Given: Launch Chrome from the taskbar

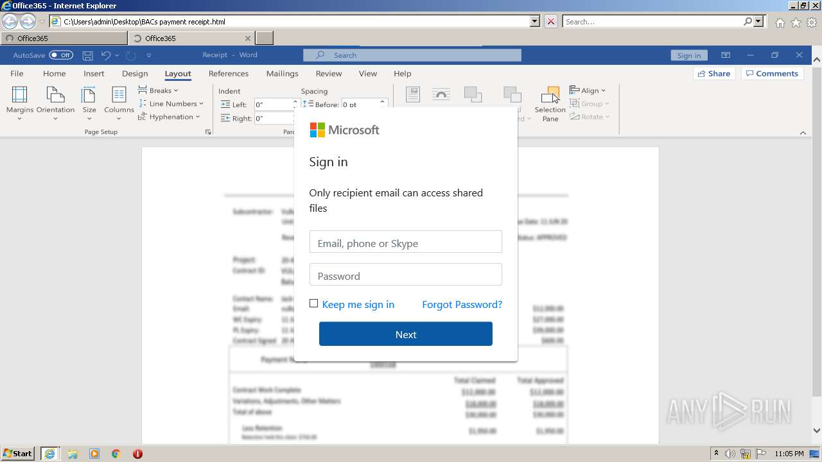Looking at the screenshot, I should 116,454.
